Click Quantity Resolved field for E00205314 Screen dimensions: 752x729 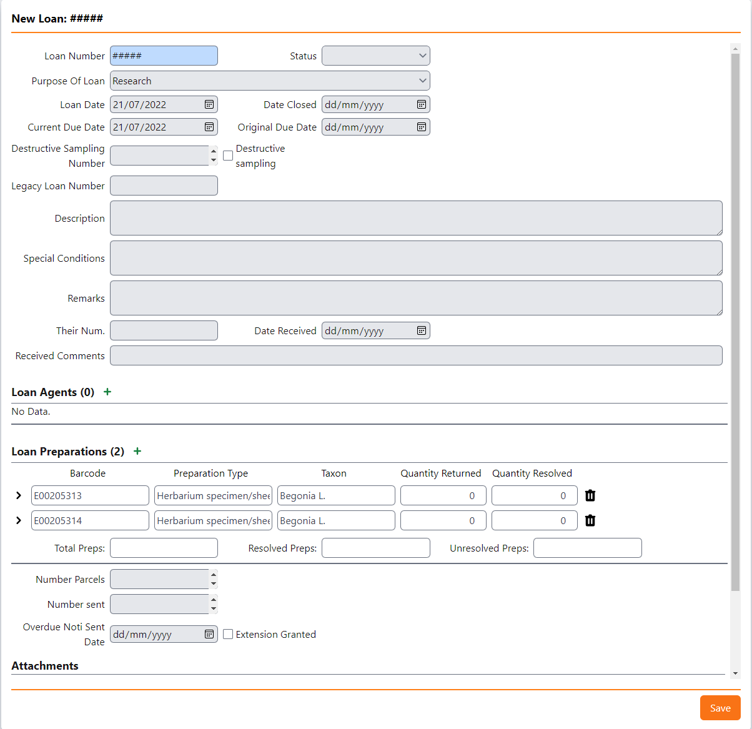(534, 520)
